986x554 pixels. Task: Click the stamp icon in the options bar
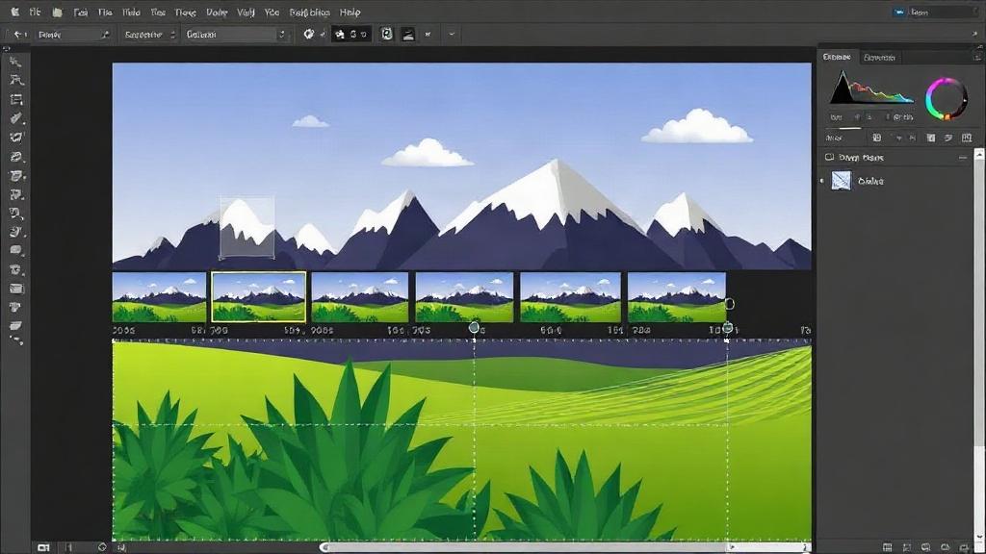tap(408, 36)
